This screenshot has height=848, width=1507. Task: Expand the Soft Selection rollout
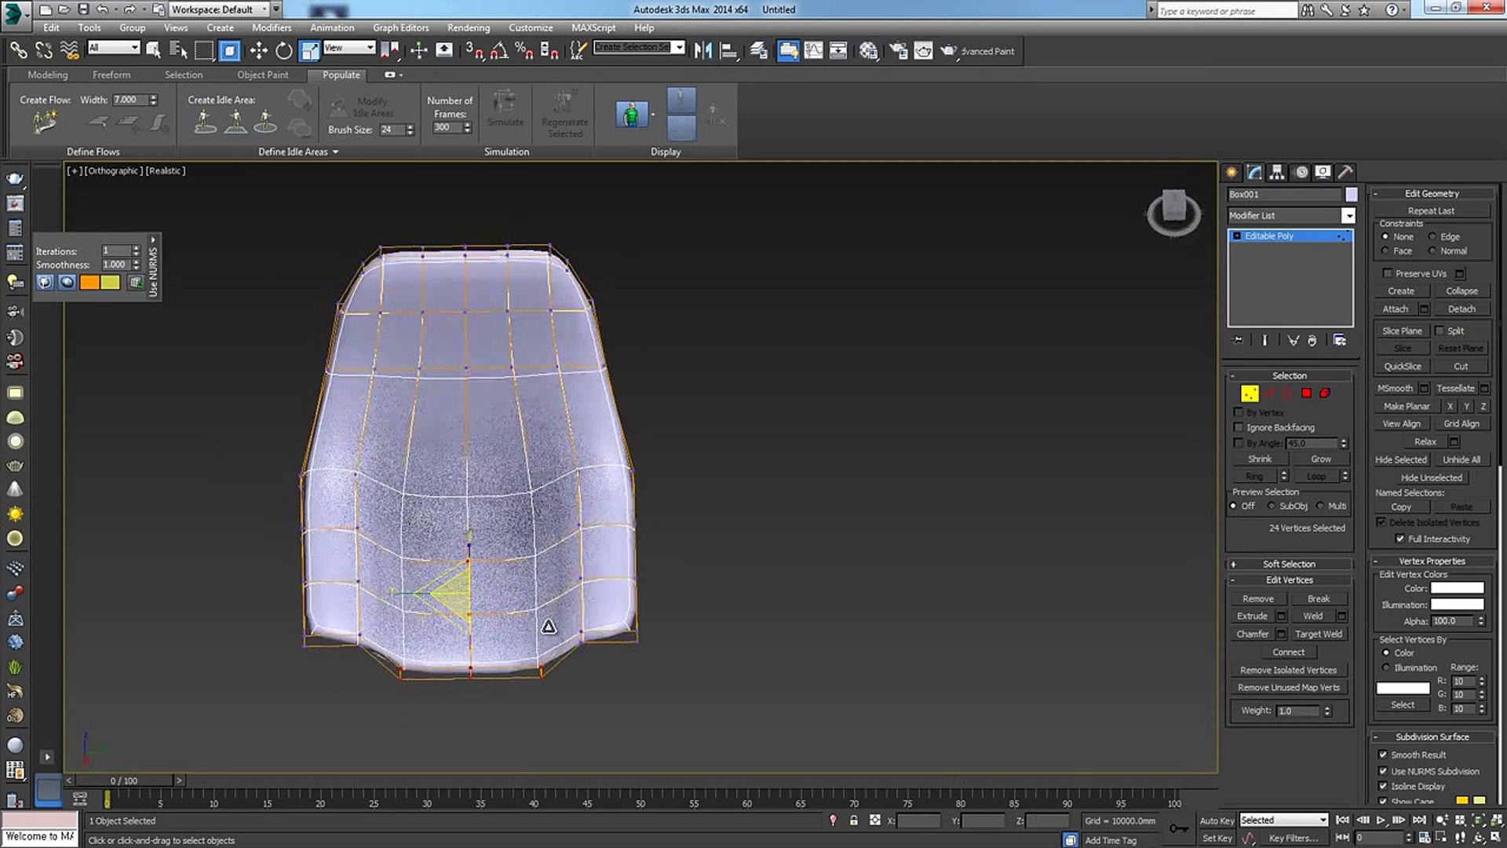click(x=1289, y=564)
